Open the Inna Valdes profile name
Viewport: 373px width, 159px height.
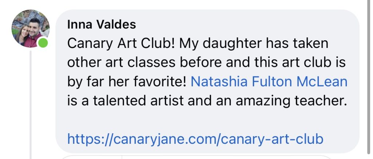[102, 25]
